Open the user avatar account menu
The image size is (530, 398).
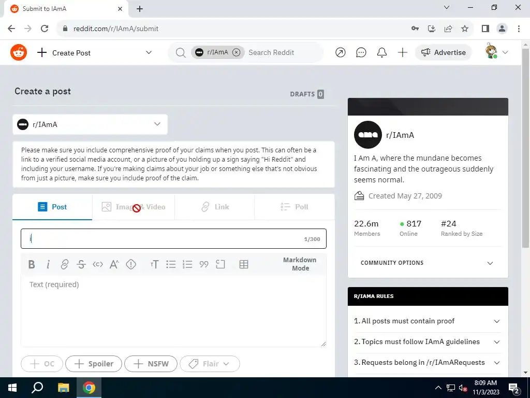(x=496, y=52)
